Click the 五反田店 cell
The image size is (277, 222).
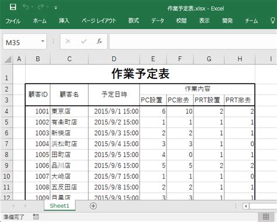(70, 188)
